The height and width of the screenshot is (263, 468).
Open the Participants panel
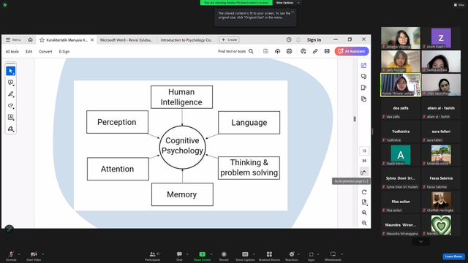pos(153,256)
